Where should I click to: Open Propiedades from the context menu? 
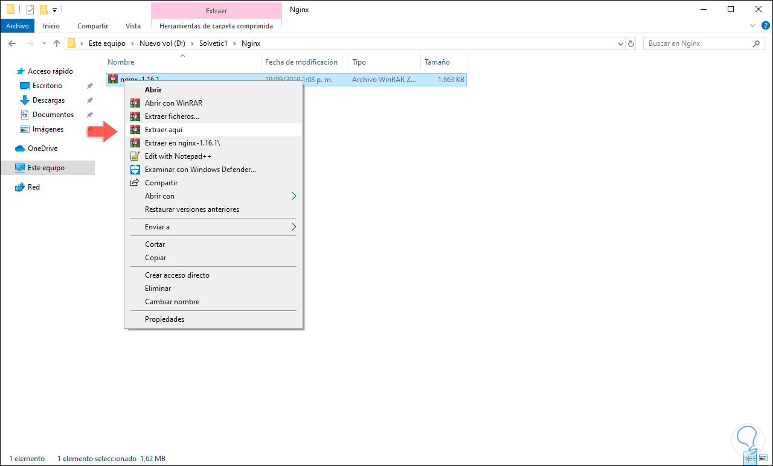tap(214, 319)
